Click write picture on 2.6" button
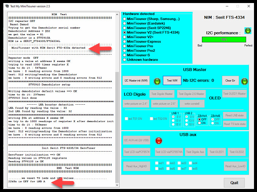This screenshot has height=192, width=257. point(164,104)
